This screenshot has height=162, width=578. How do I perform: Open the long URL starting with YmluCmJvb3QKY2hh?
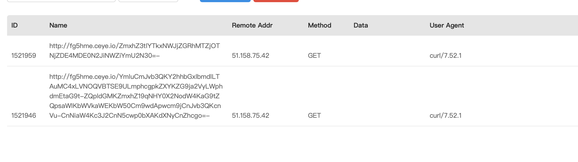(x=136, y=96)
